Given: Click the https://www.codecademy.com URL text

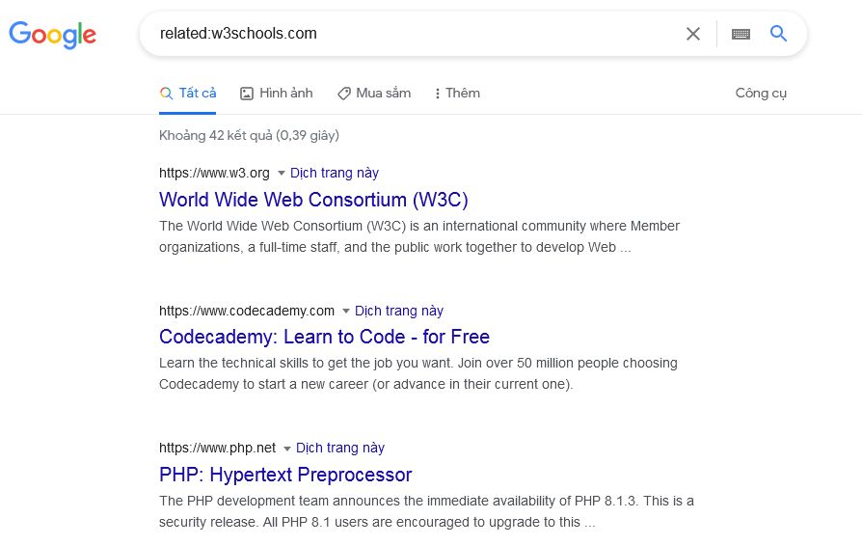Looking at the screenshot, I should click(x=247, y=311).
